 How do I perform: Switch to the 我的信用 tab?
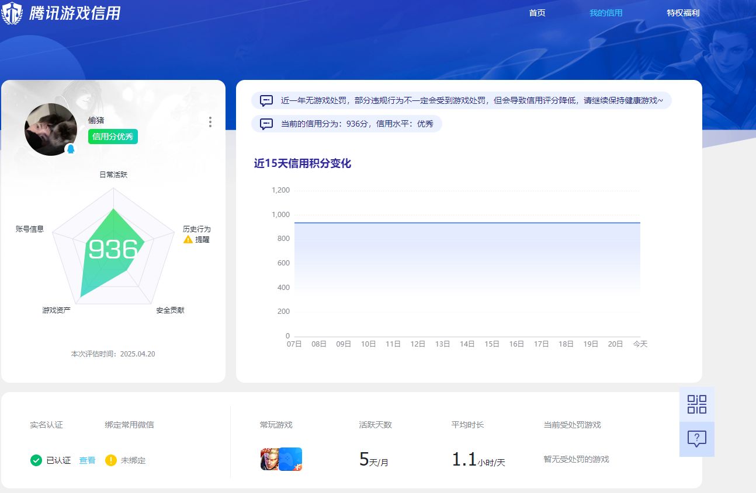tap(606, 13)
